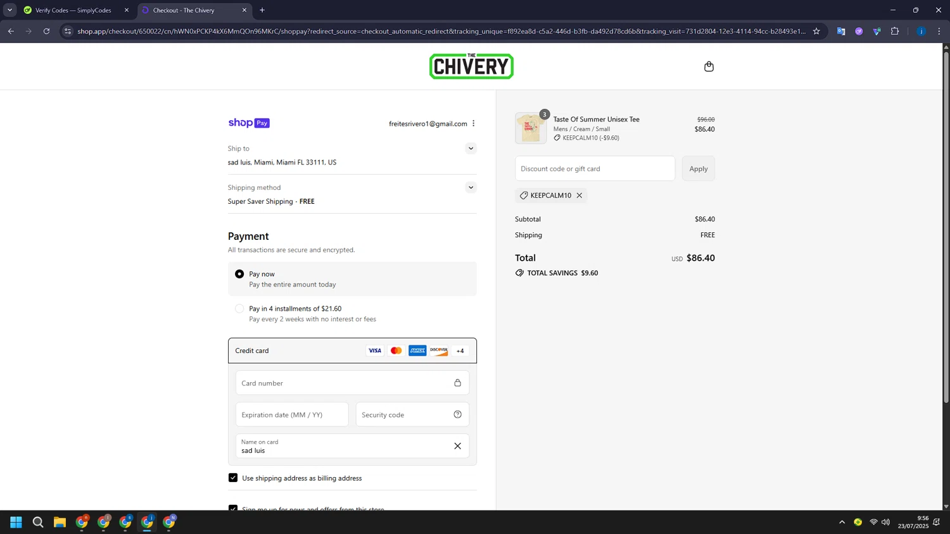Click the security code help icon

point(457,414)
